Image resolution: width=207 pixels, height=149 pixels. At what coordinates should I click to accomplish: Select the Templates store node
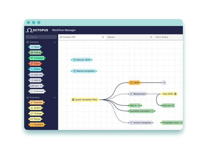(x=172, y=123)
